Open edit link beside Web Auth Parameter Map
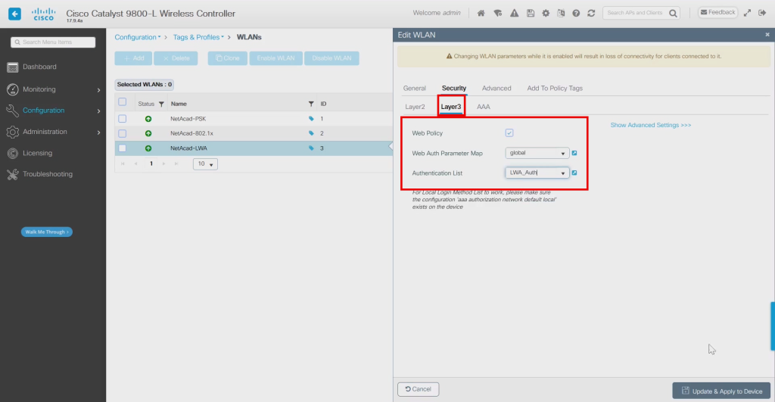This screenshot has height=402, width=775. [x=574, y=153]
